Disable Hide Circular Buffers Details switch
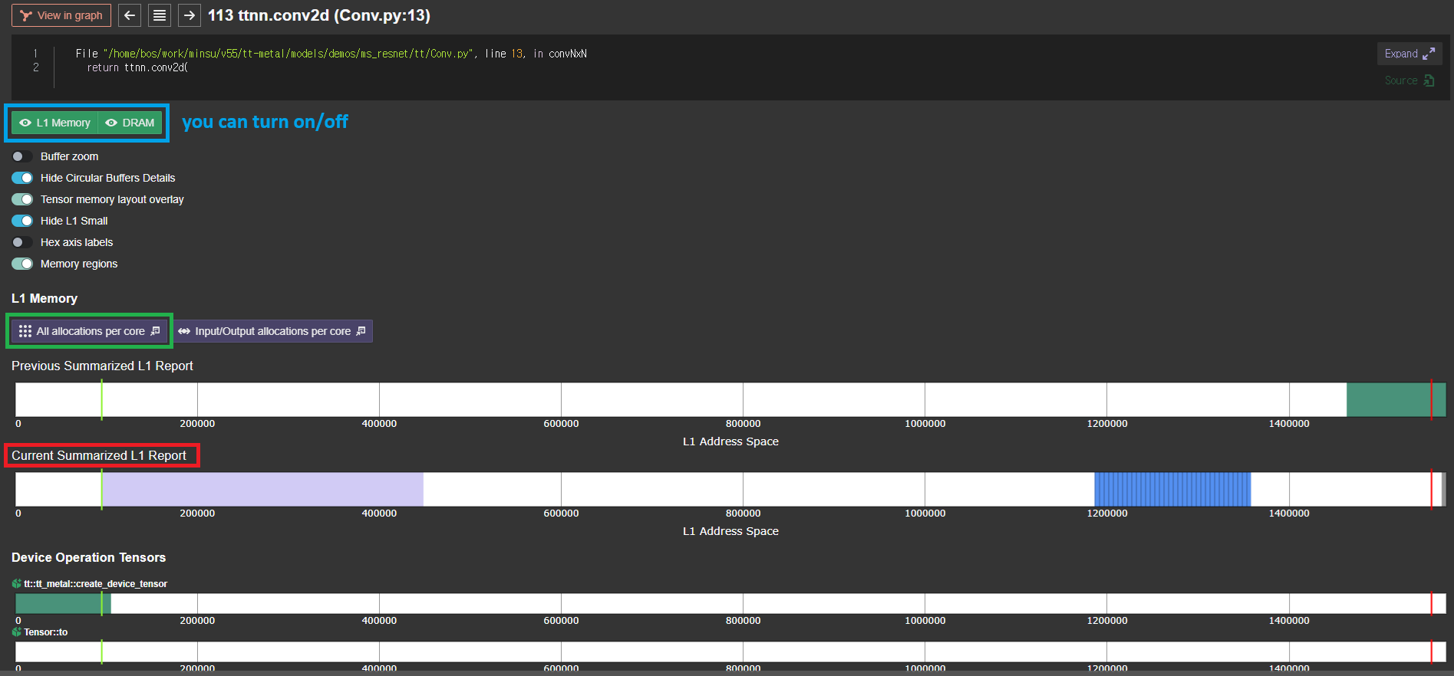This screenshot has width=1454, height=676. [22, 178]
